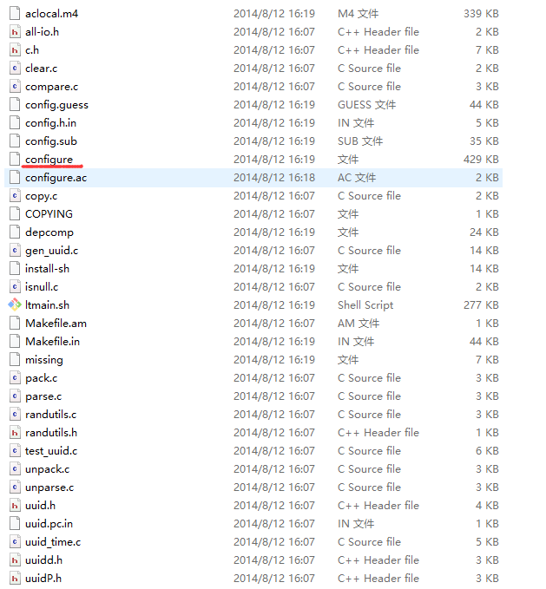Click the SUB 文件 type label
Image resolution: width=546 pixels, height=589 pixels.
click(360, 141)
